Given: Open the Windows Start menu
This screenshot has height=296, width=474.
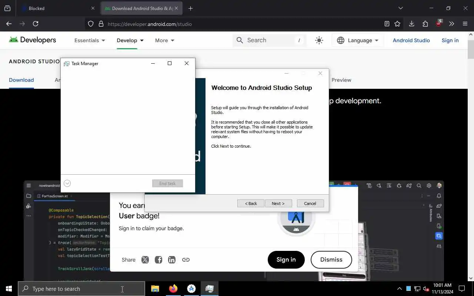Looking at the screenshot, I should click(x=9, y=289).
